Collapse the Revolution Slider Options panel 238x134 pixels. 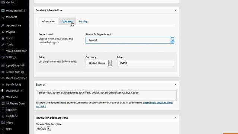pyautogui.click(x=175, y=118)
